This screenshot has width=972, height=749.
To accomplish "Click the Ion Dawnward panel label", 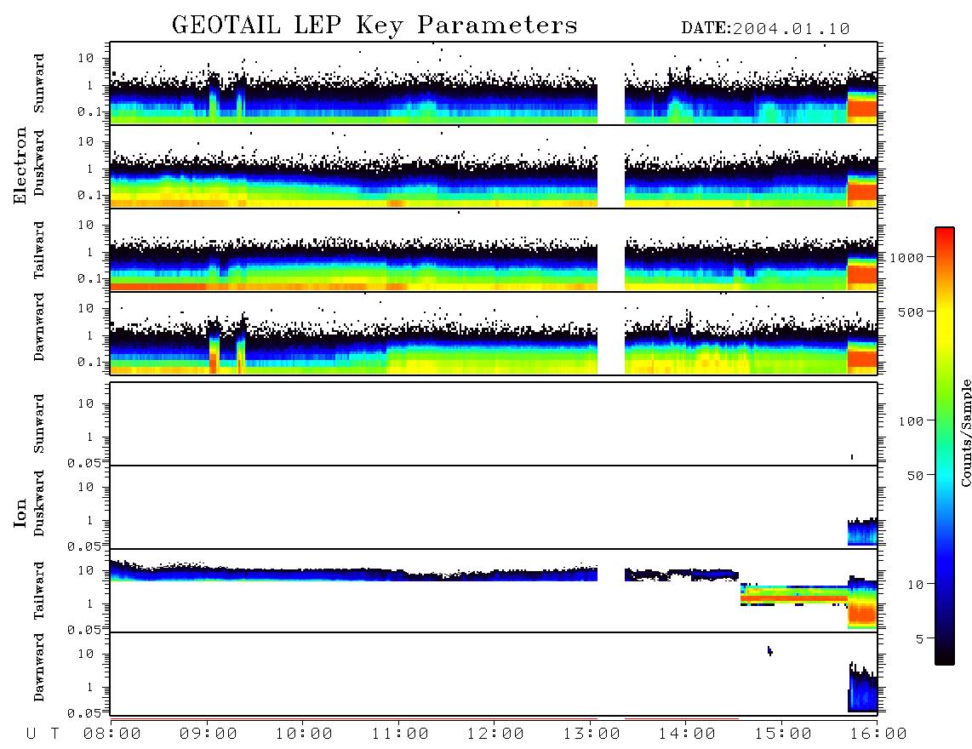I will pos(38,667).
